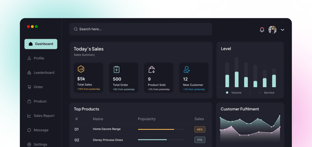Click the Product bag icon
The width and height of the screenshot is (312, 147).
coord(29,101)
